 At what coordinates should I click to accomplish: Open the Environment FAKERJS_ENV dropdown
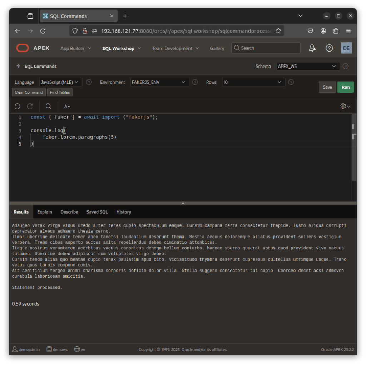click(x=159, y=82)
